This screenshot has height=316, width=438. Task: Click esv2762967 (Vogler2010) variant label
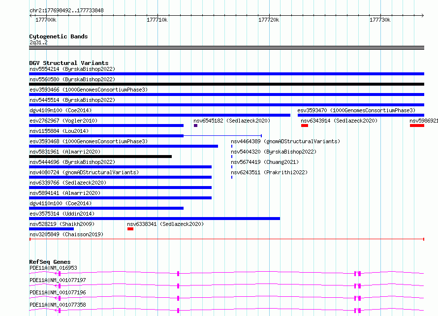[63, 121]
